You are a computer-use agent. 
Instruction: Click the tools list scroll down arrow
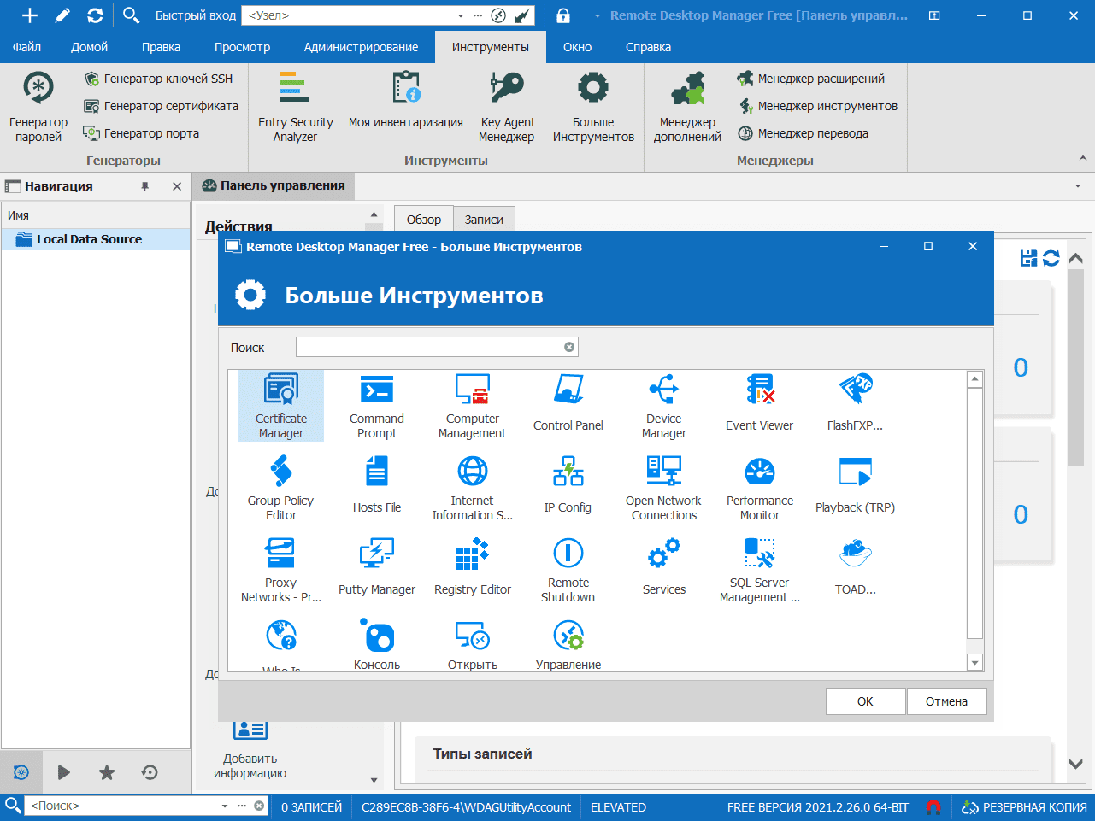tap(974, 662)
